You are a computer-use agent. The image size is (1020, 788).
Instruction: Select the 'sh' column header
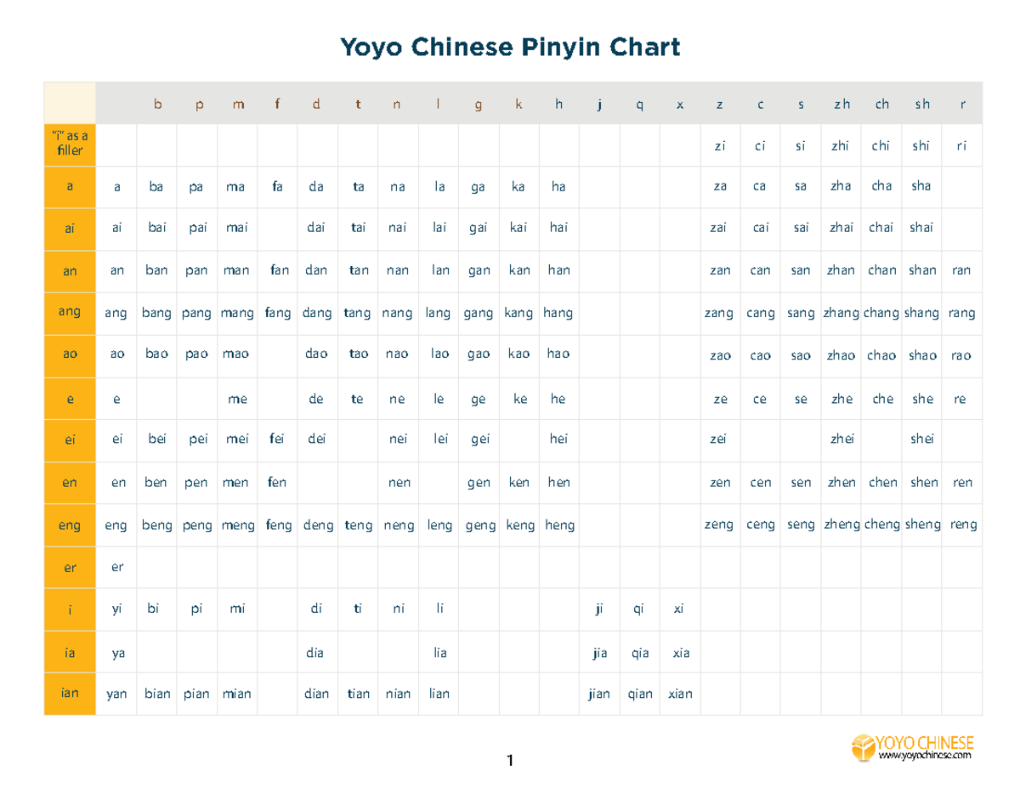click(x=922, y=105)
